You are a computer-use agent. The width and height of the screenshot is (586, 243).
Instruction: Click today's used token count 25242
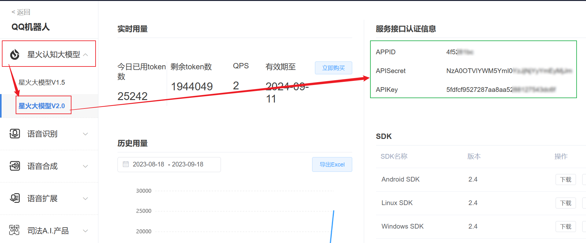(x=132, y=96)
